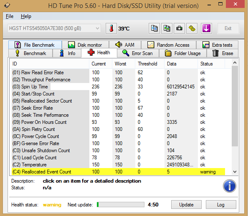Viewport: 248px width, 216px height.
Task: Click the 39°C temperature reading
Action: tap(124, 29)
